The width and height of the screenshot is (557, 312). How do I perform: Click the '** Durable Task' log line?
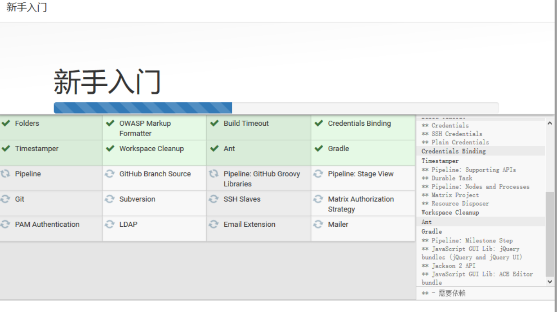click(447, 178)
